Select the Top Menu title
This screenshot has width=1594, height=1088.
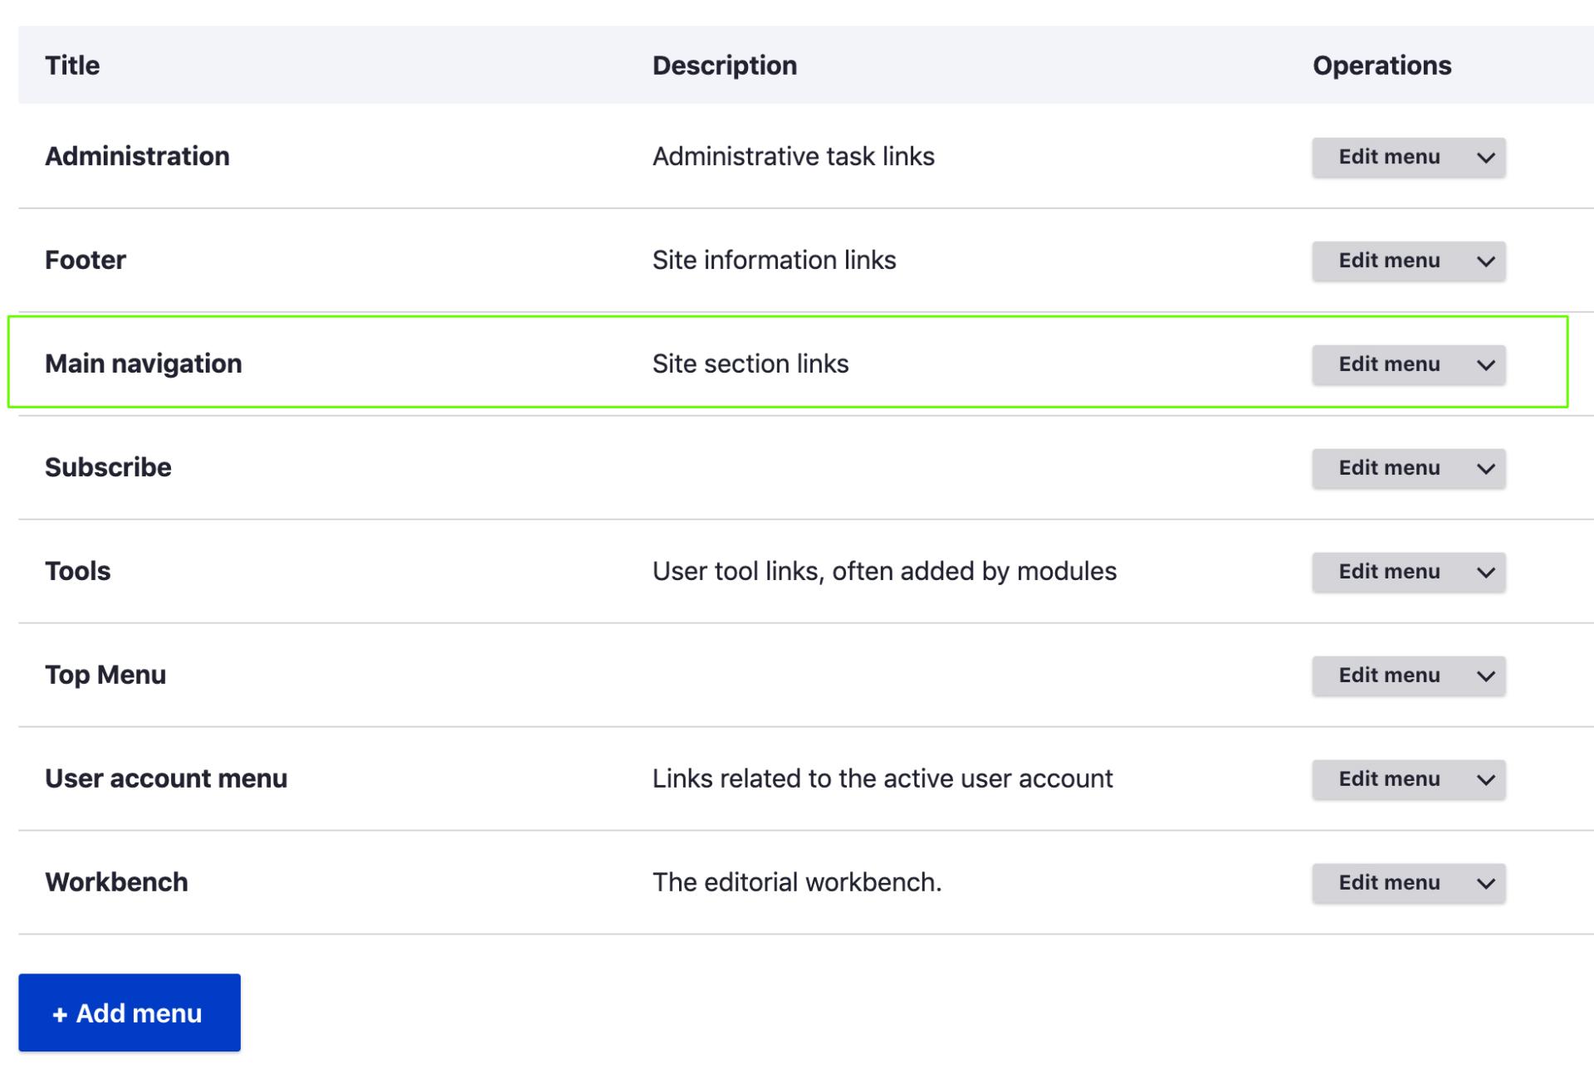[x=105, y=675]
